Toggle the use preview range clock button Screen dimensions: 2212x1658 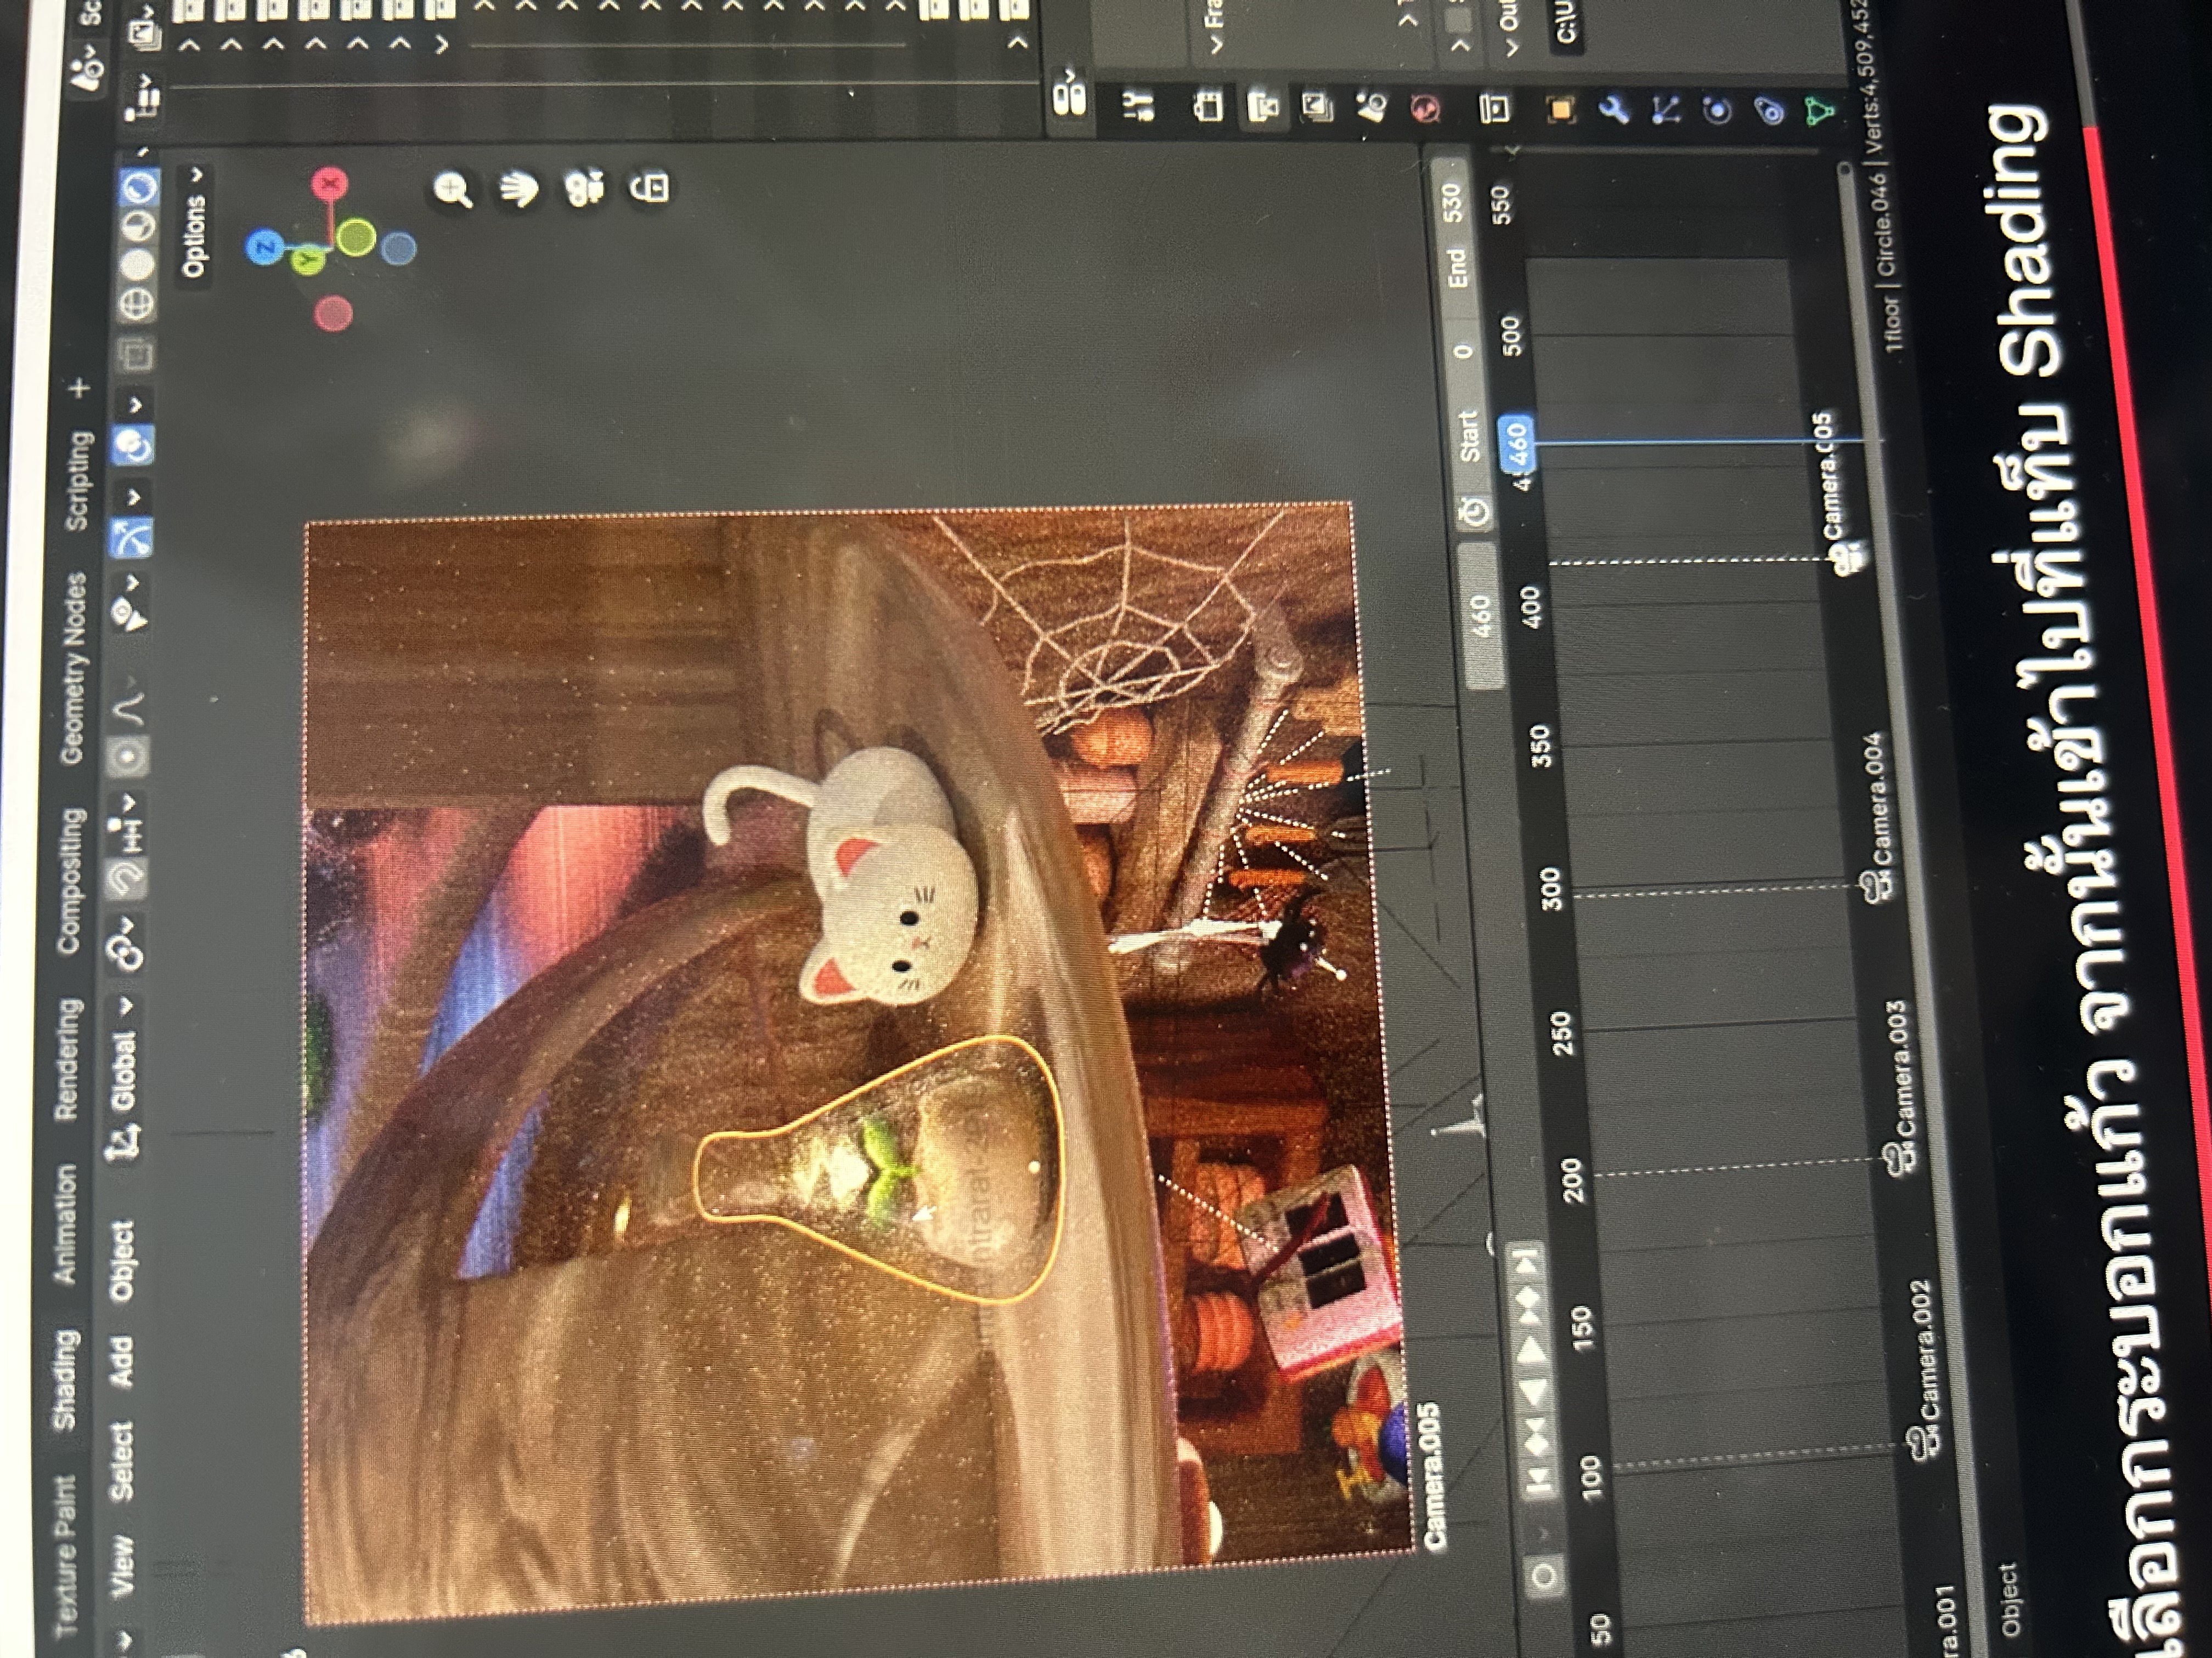1476,513
